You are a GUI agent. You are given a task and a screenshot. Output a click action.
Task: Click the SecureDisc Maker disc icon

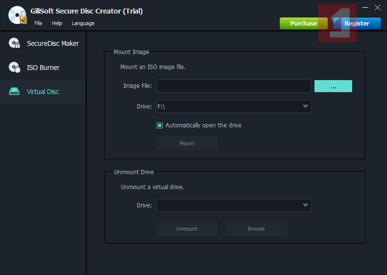point(15,43)
